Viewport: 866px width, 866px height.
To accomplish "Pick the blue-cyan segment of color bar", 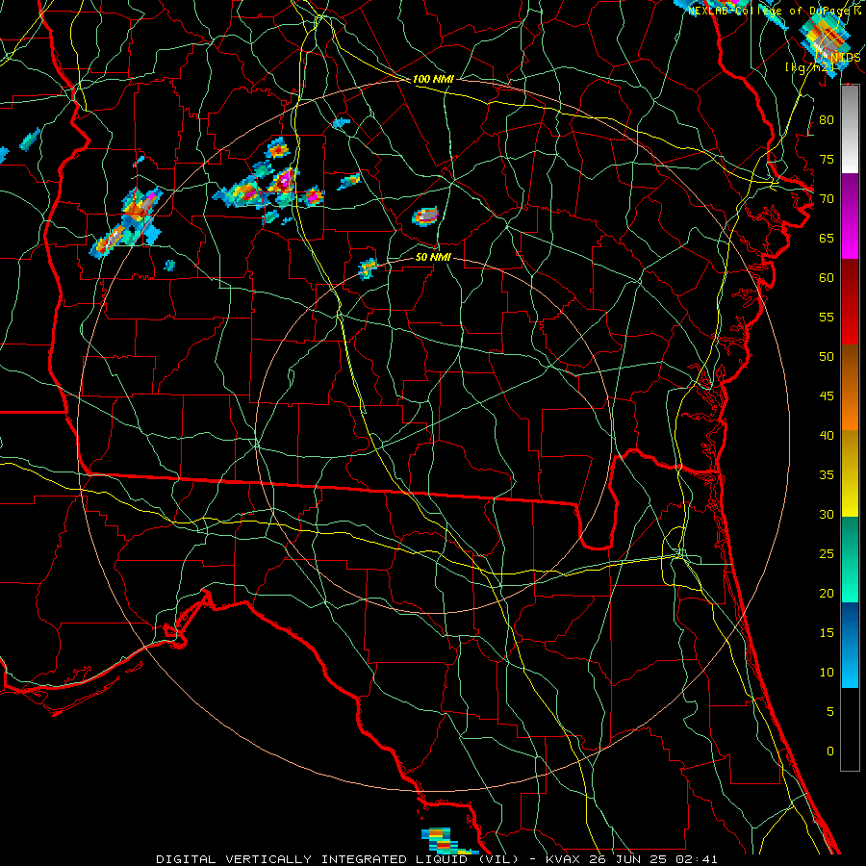I will point(850,645).
